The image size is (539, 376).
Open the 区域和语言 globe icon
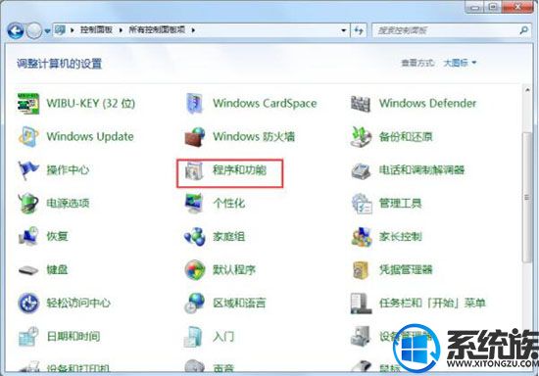coord(195,303)
